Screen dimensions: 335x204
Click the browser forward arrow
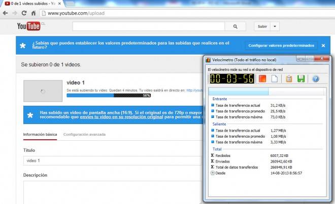pos(15,13)
